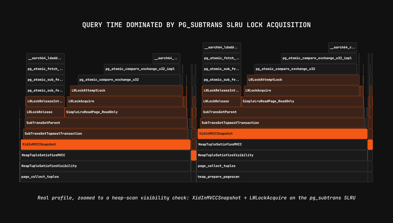Click LWLockRelease frame in right flame graph
Viewport: 393px width, 223px height.
(x=221, y=101)
